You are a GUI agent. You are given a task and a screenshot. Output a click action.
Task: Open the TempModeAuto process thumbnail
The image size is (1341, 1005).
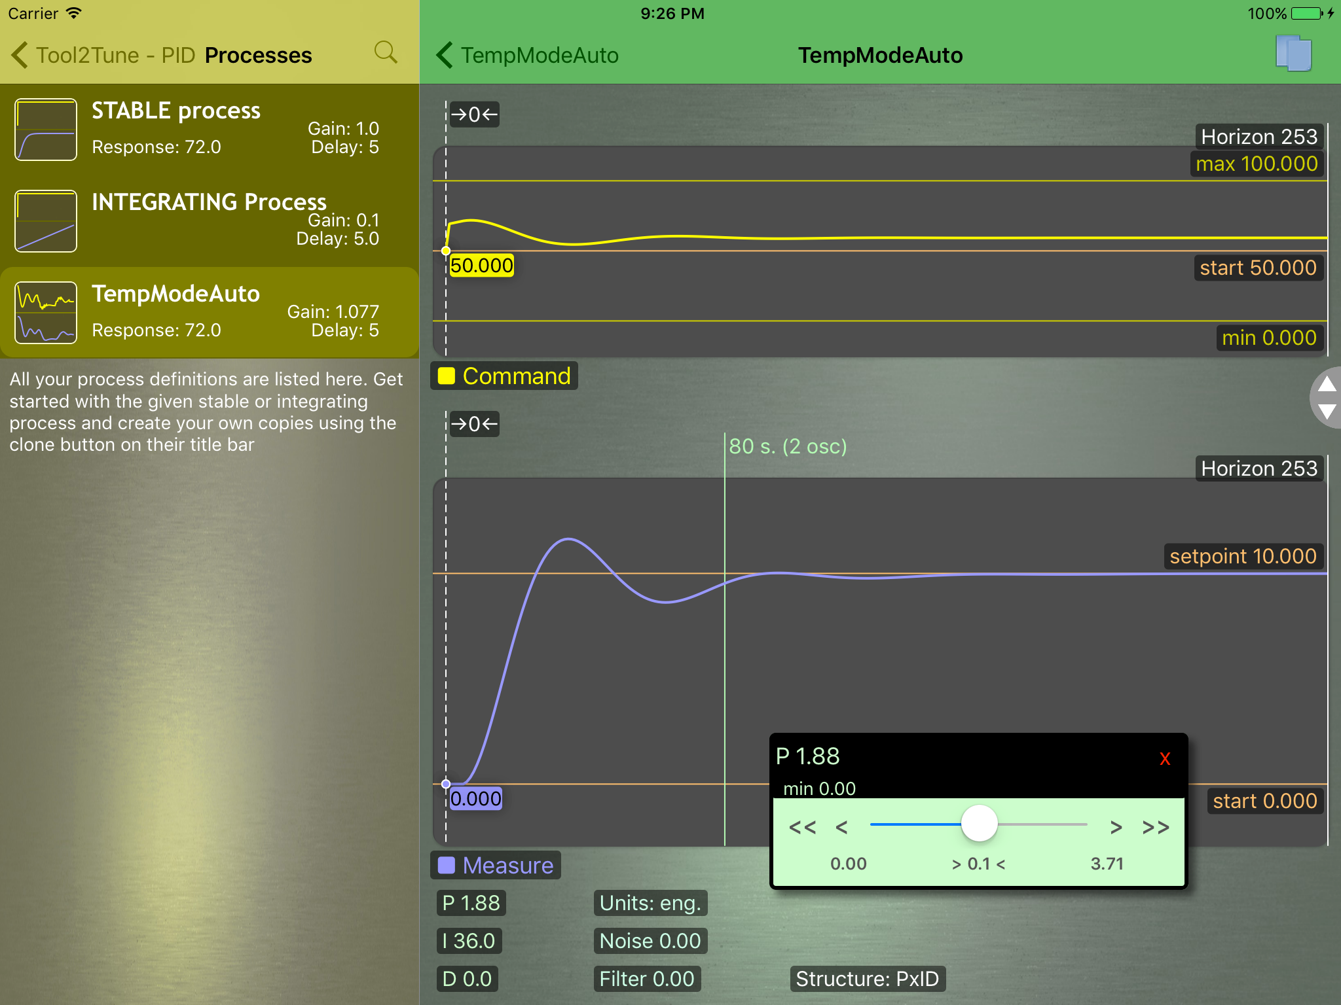[x=46, y=313]
